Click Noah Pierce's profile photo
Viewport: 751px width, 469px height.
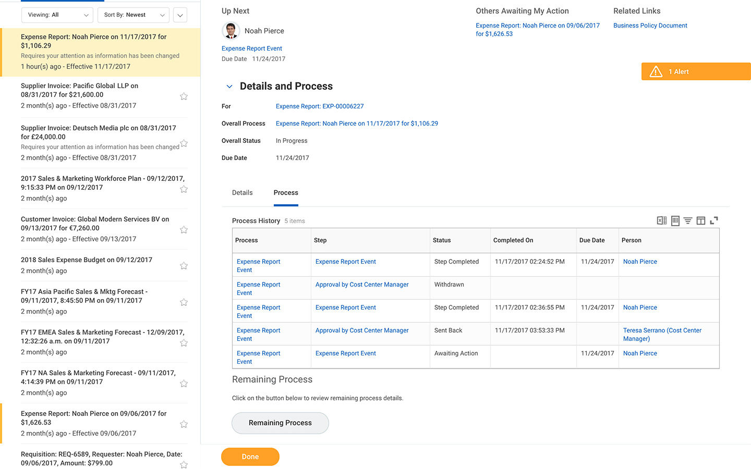tap(231, 31)
